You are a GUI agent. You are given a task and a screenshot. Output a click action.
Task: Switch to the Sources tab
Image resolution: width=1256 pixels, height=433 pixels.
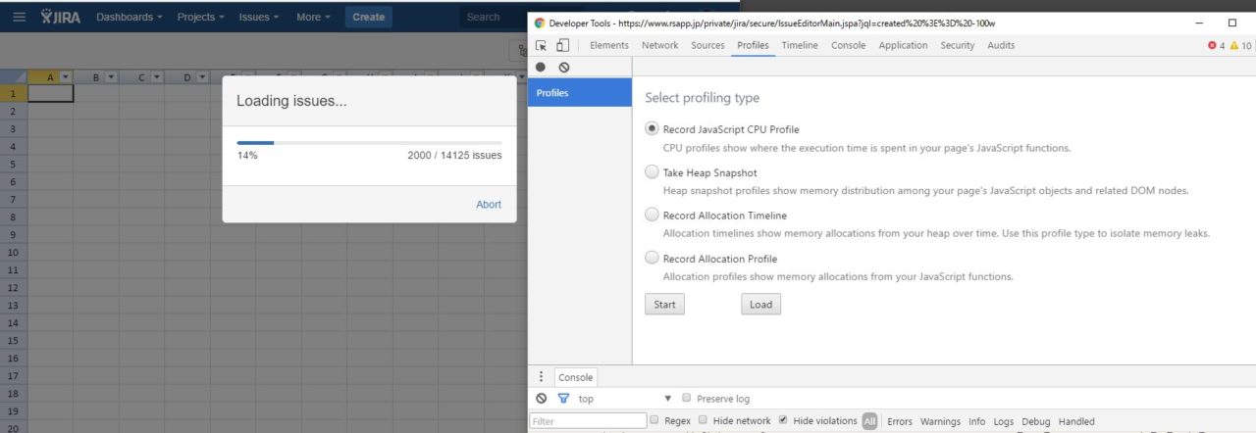(707, 45)
